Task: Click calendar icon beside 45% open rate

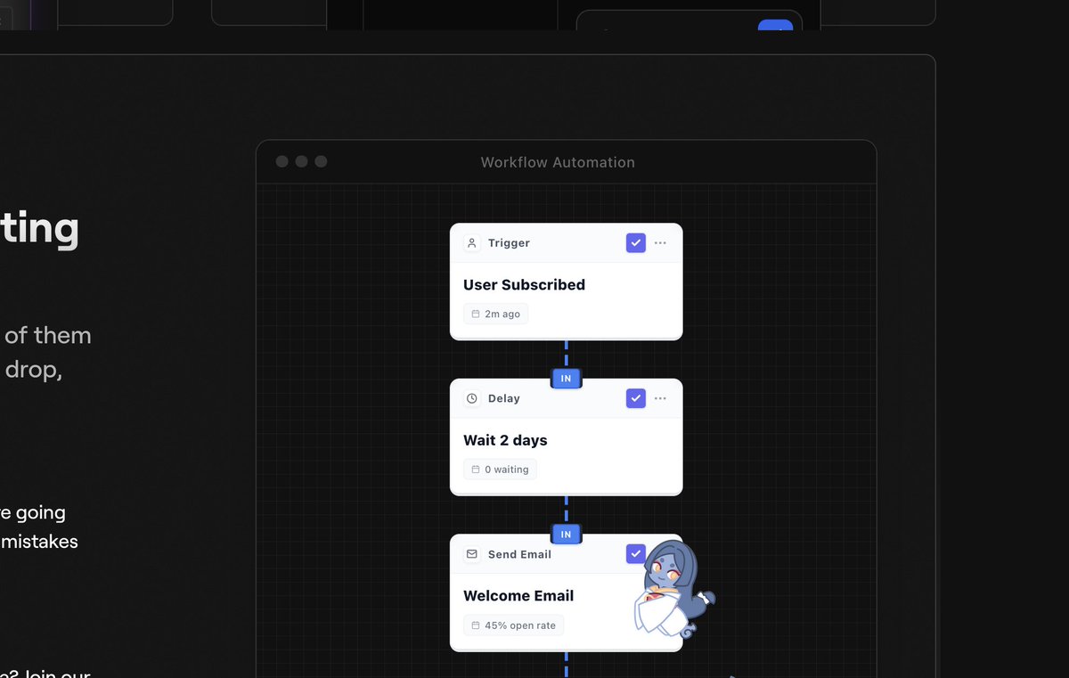Action: point(476,625)
